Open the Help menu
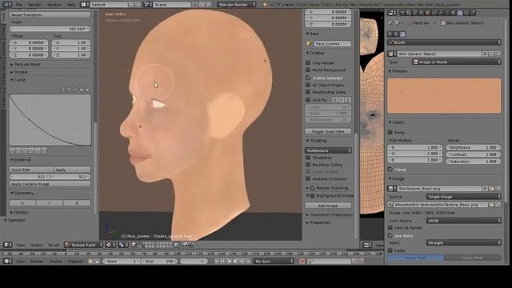 (71, 5)
